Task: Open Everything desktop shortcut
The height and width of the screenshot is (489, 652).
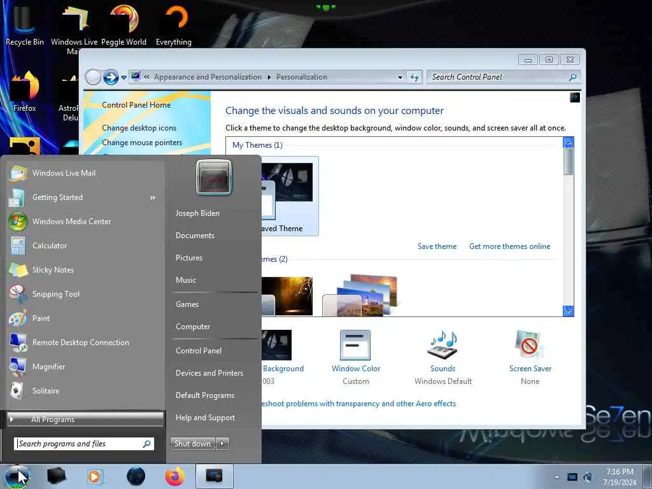Action: point(174,25)
